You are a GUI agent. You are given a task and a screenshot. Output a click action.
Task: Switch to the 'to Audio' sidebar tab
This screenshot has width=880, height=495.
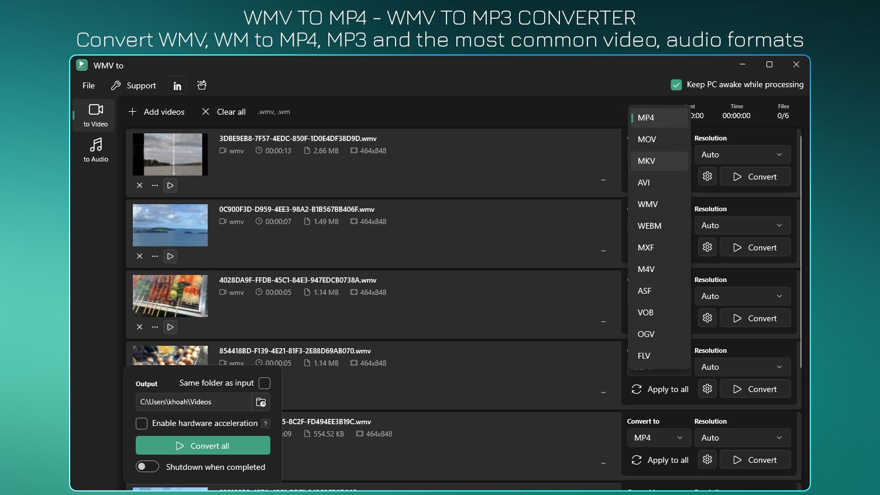coord(95,150)
